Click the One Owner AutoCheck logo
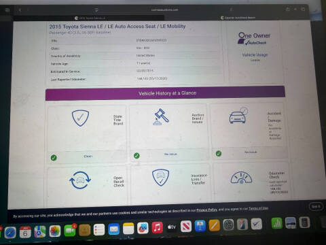This screenshot has height=245, width=326. 254,38
